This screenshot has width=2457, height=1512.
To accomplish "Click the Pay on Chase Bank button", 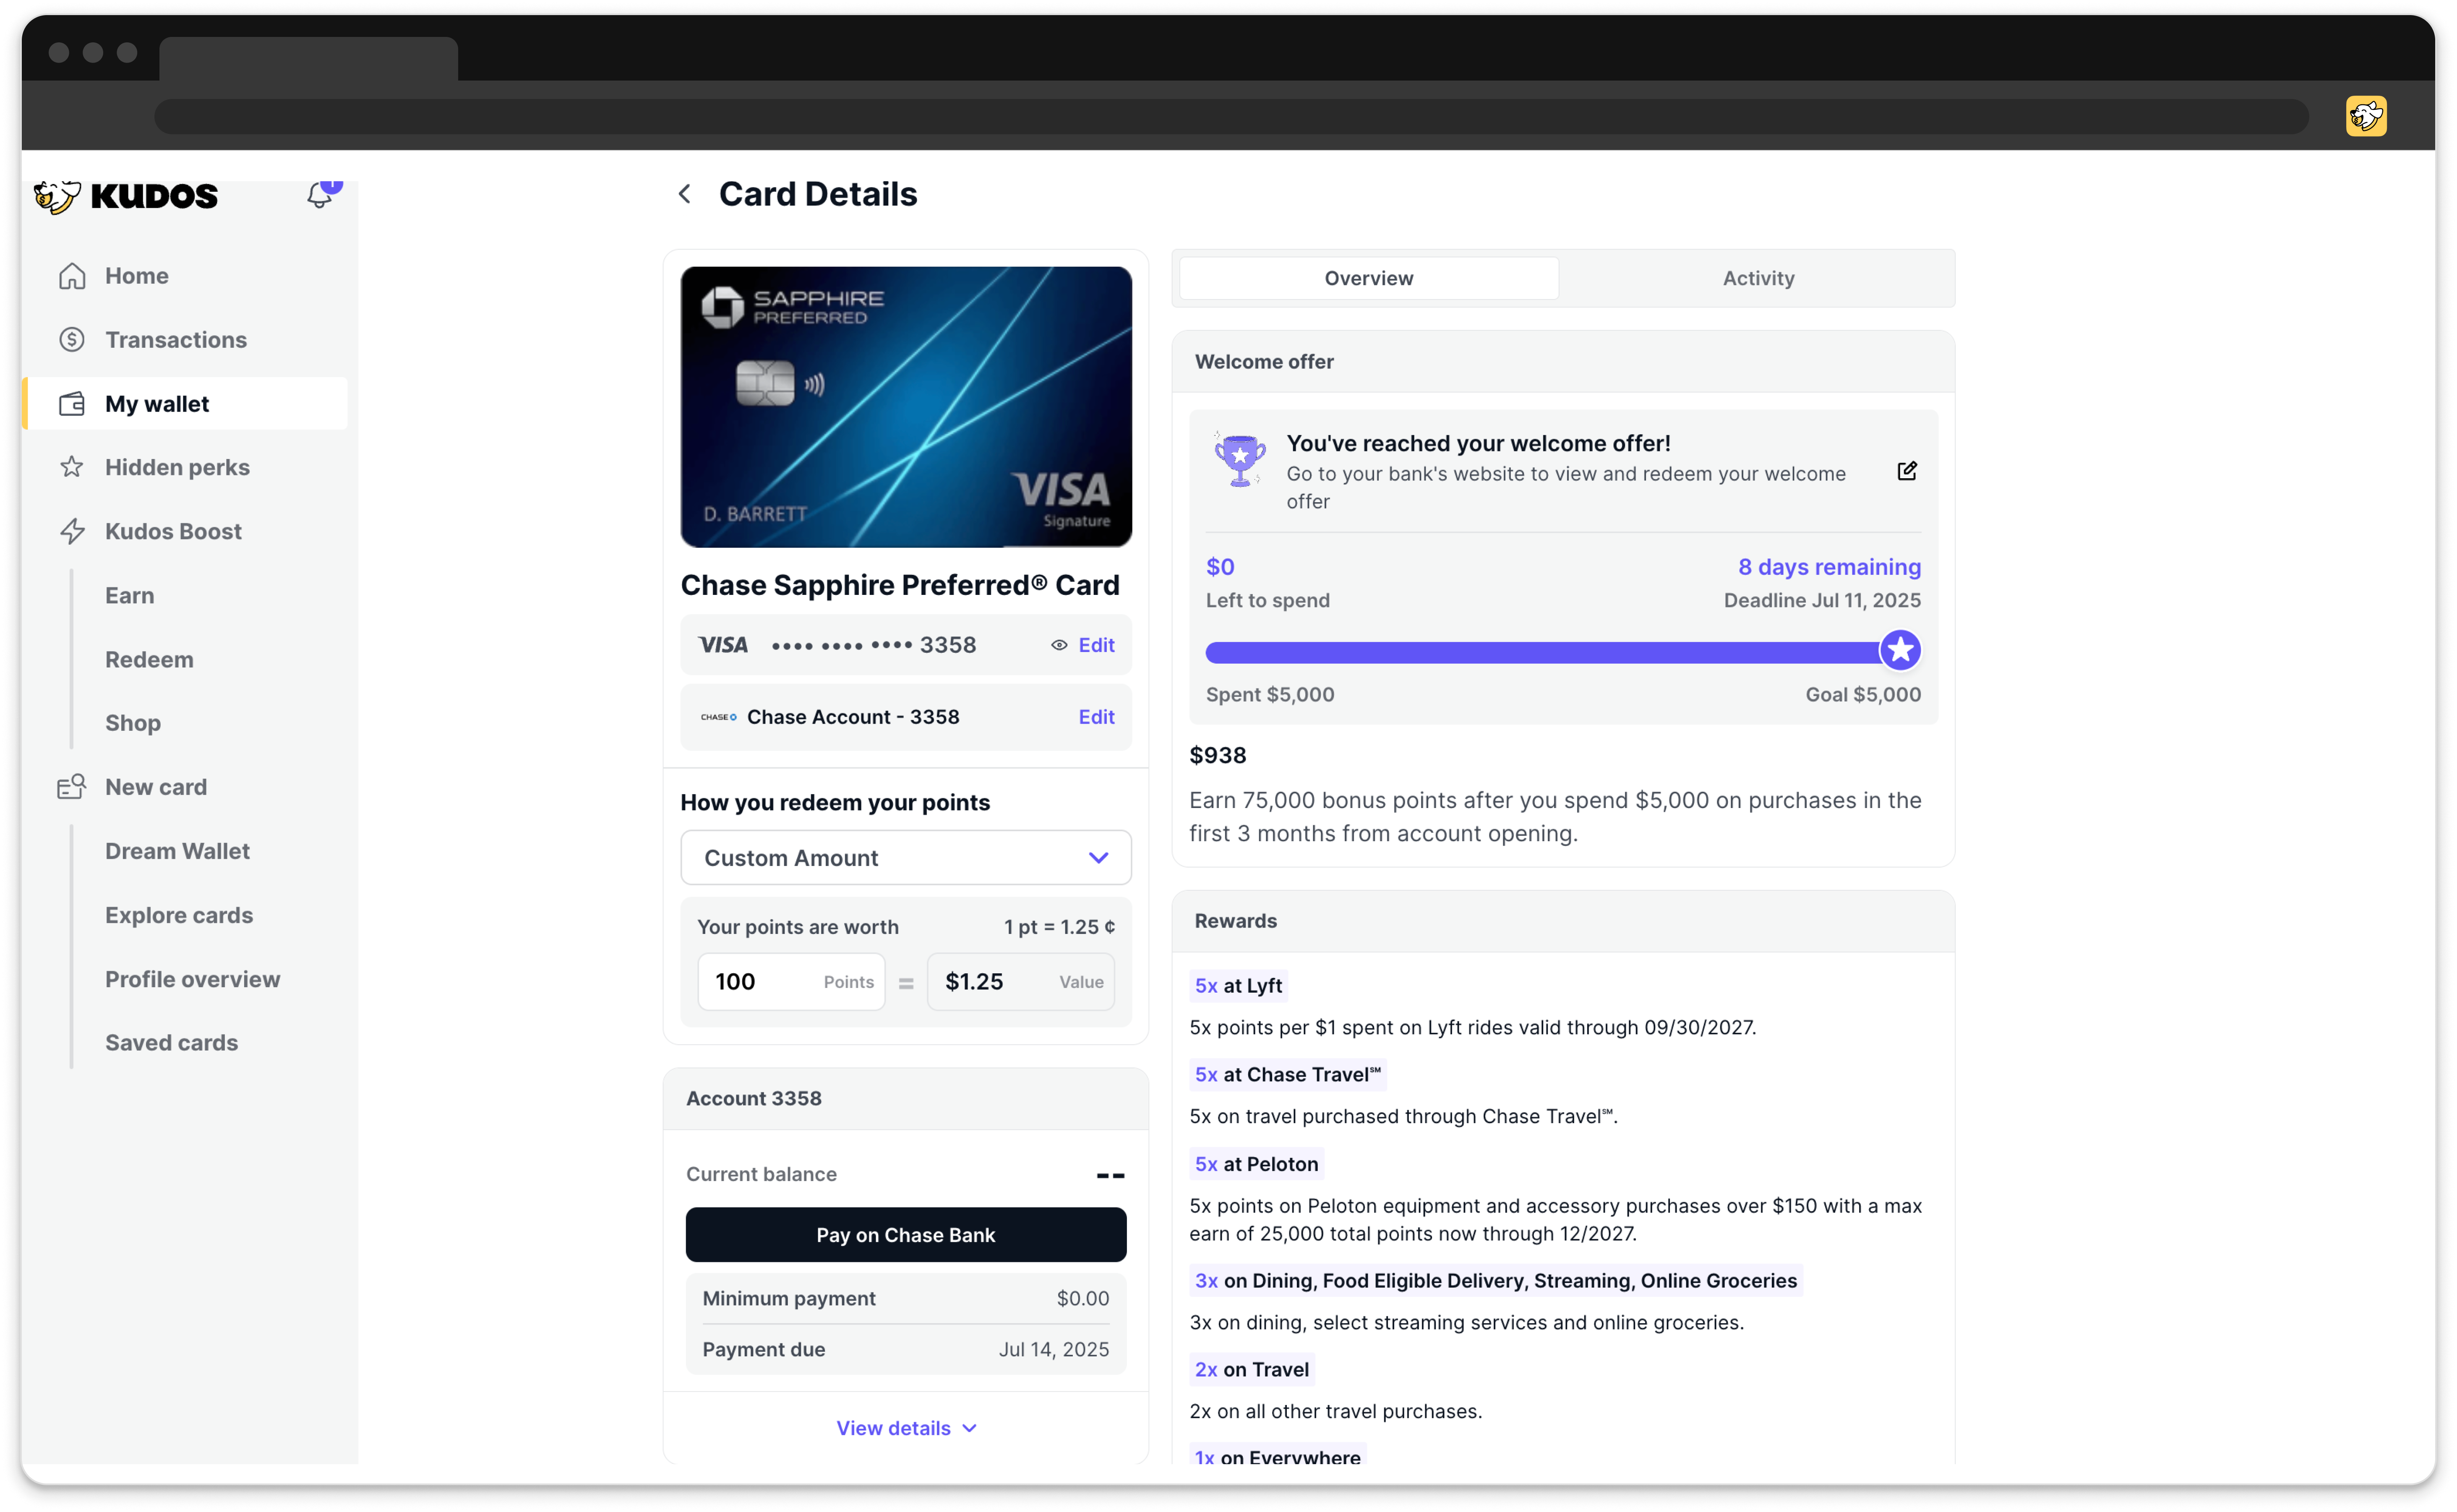I will click(x=906, y=1235).
